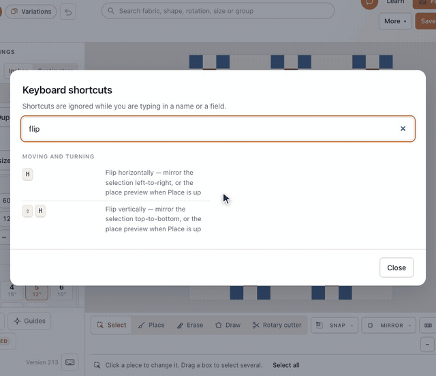
Task: Select the Draw tool
Action: (x=228, y=325)
